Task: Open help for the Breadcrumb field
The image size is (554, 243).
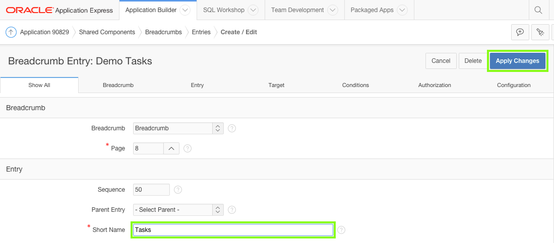Action: pyautogui.click(x=232, y=128)
